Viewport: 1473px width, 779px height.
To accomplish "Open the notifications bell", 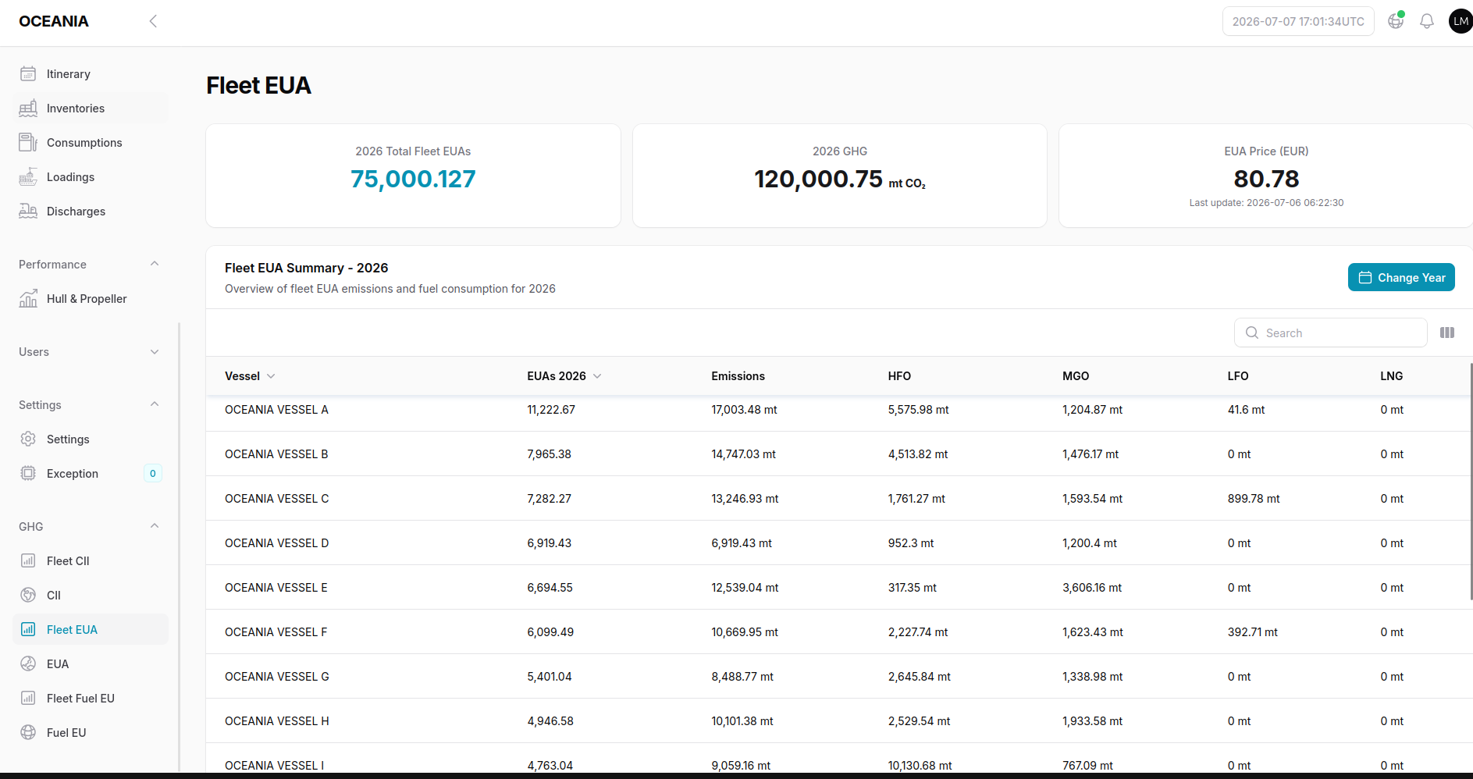I will pos(1427,21).
